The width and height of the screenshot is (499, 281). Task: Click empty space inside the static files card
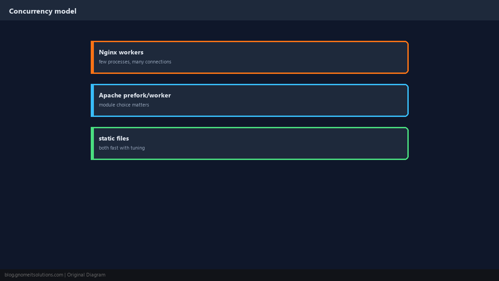click(x=286, y=143)
